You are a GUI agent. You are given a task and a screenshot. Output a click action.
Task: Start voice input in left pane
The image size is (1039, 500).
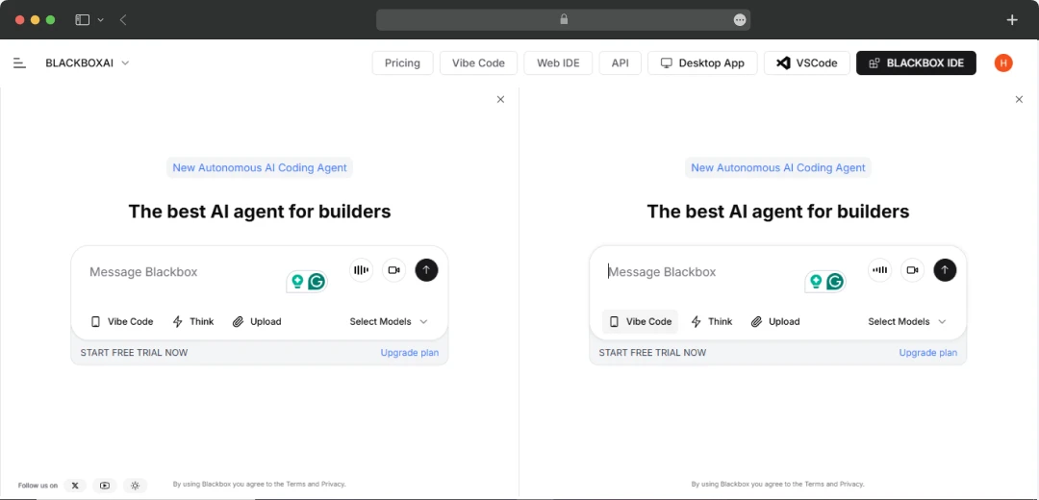(x=361, y=270)
